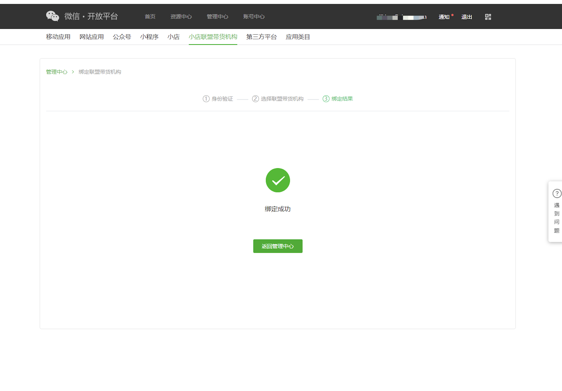Open the 应用类目 tab

click(298, 37)
